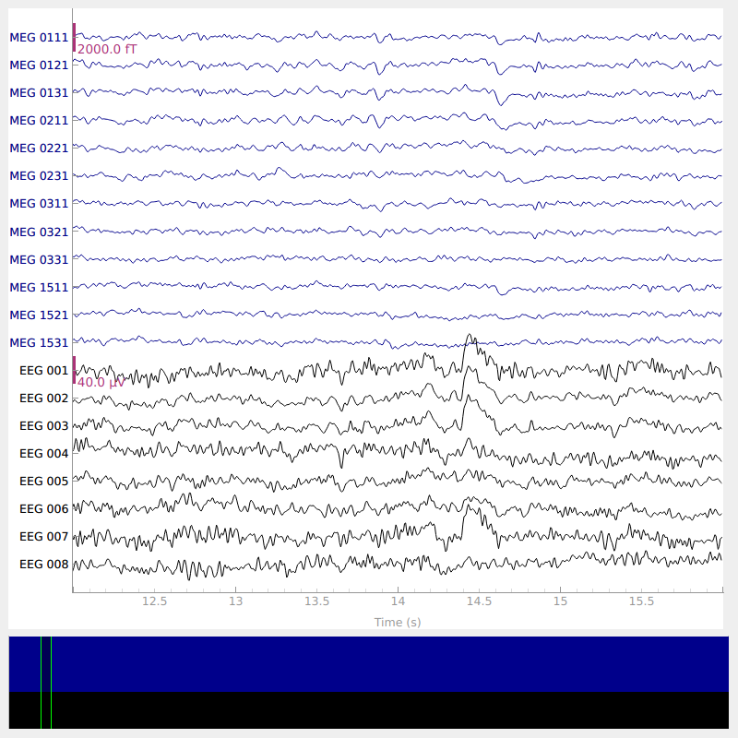
Task: Click the 40.0 µV scale bar label
Action: 101,382
